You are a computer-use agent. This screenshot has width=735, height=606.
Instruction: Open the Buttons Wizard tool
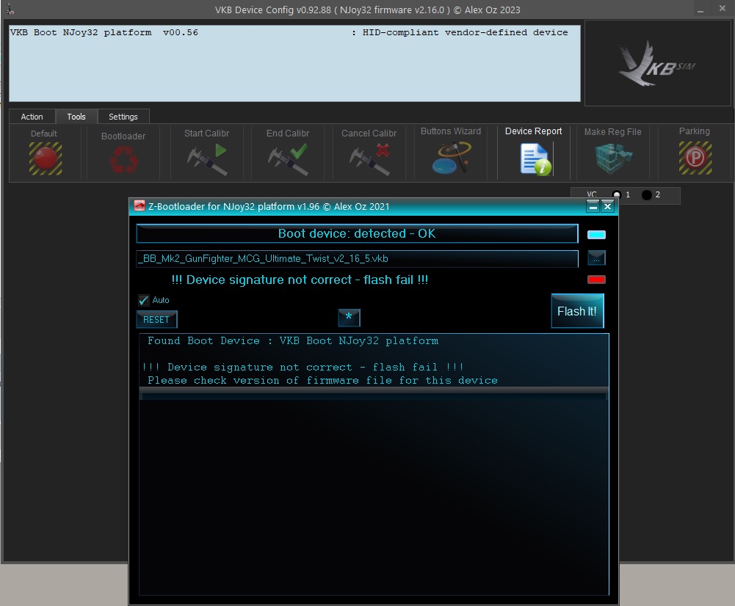coord(450,158)
